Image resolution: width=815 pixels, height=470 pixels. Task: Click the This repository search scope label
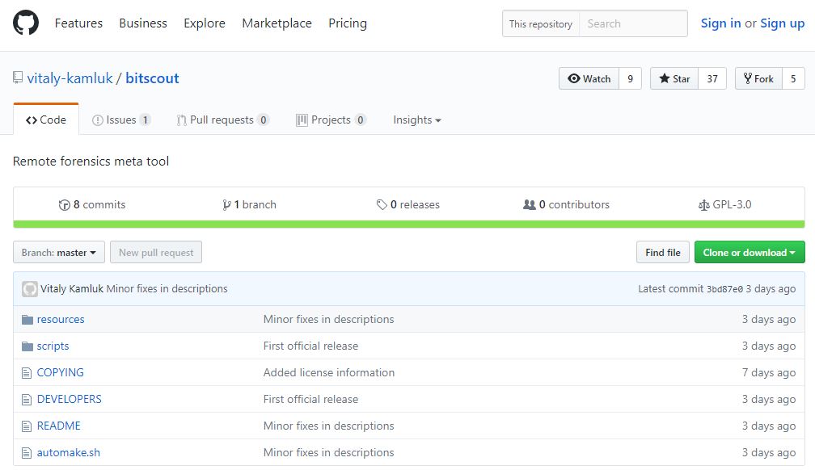(541, 23)
